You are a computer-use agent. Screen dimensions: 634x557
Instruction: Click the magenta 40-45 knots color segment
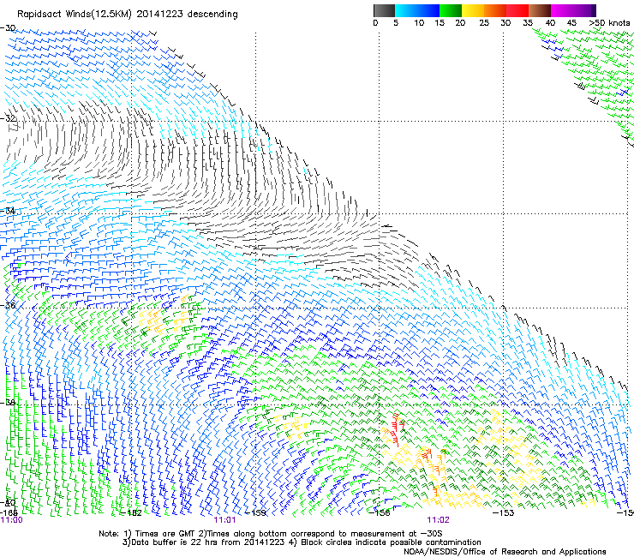click(x=562, y=10)
